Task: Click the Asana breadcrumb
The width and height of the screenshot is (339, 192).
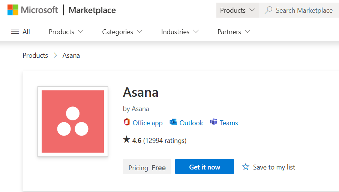Action: point(71,55)
